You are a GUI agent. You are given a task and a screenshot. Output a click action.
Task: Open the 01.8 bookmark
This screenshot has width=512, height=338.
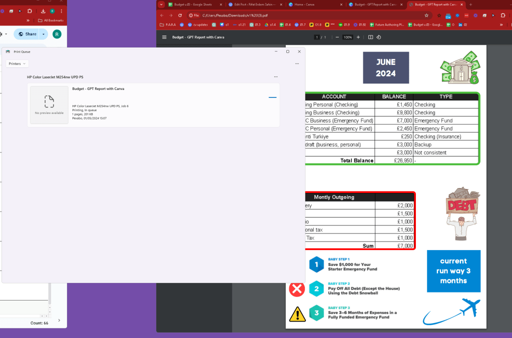pos(315,25)
